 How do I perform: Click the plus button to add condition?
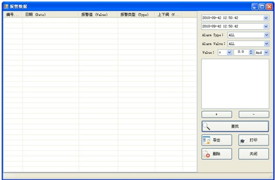216,114
